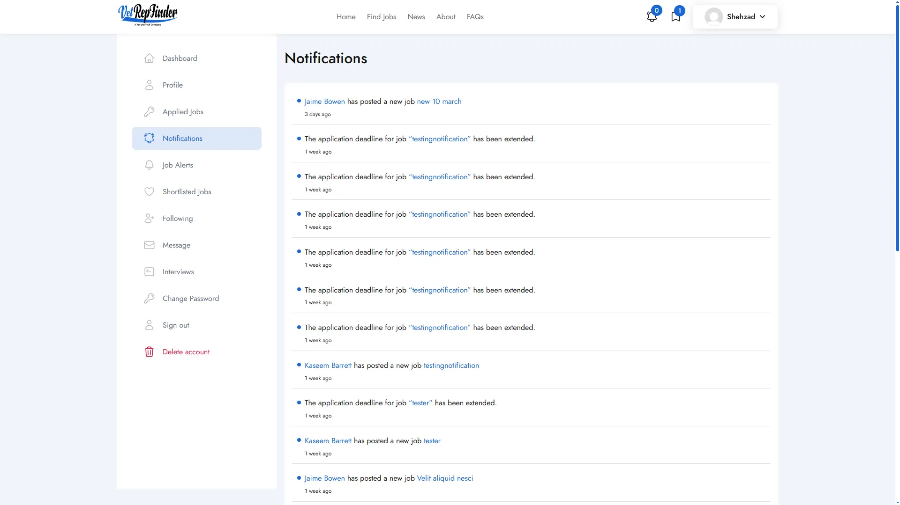Open the 'Velit aliquid nesci' job link
The width and height of the screenshot is (900, 505).
[x=445, y=478]
